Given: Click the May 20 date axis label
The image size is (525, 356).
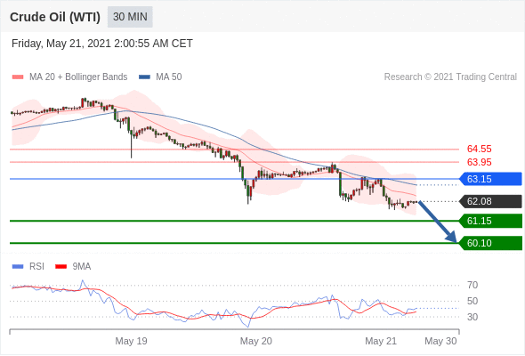Looking at the screenshot, I should click(255, 341).
